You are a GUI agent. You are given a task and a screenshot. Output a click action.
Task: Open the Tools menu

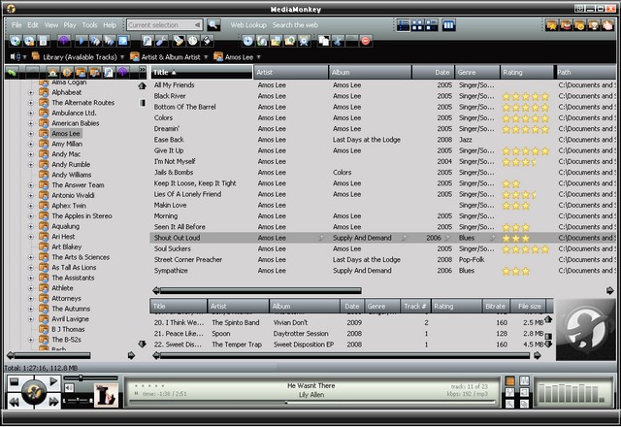coord(89,25)
